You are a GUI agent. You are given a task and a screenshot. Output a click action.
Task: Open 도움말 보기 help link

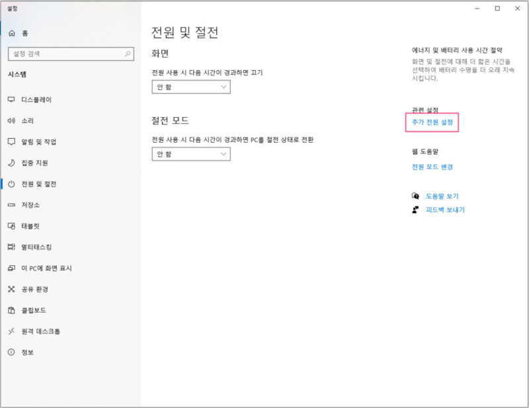(x=442, y=196)
